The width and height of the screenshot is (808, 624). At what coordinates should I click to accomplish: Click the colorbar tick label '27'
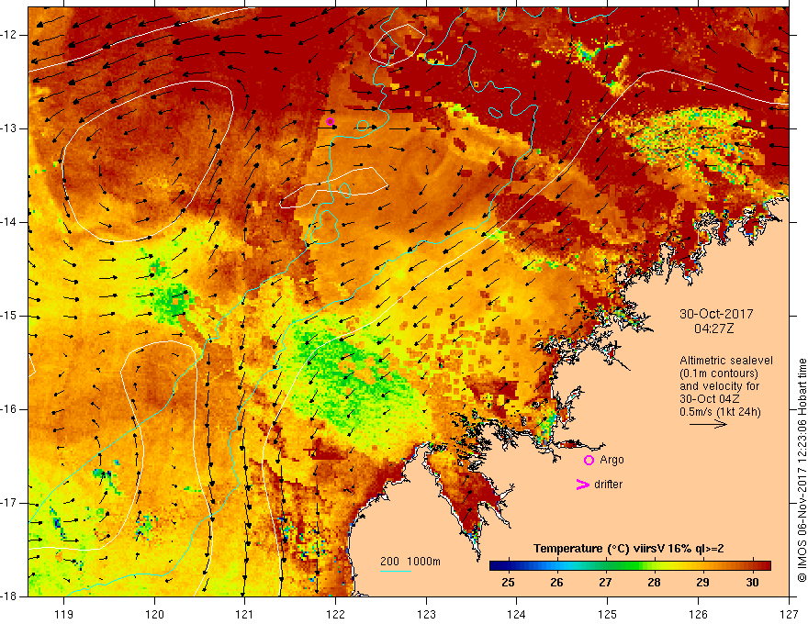[x=605, y=583]
